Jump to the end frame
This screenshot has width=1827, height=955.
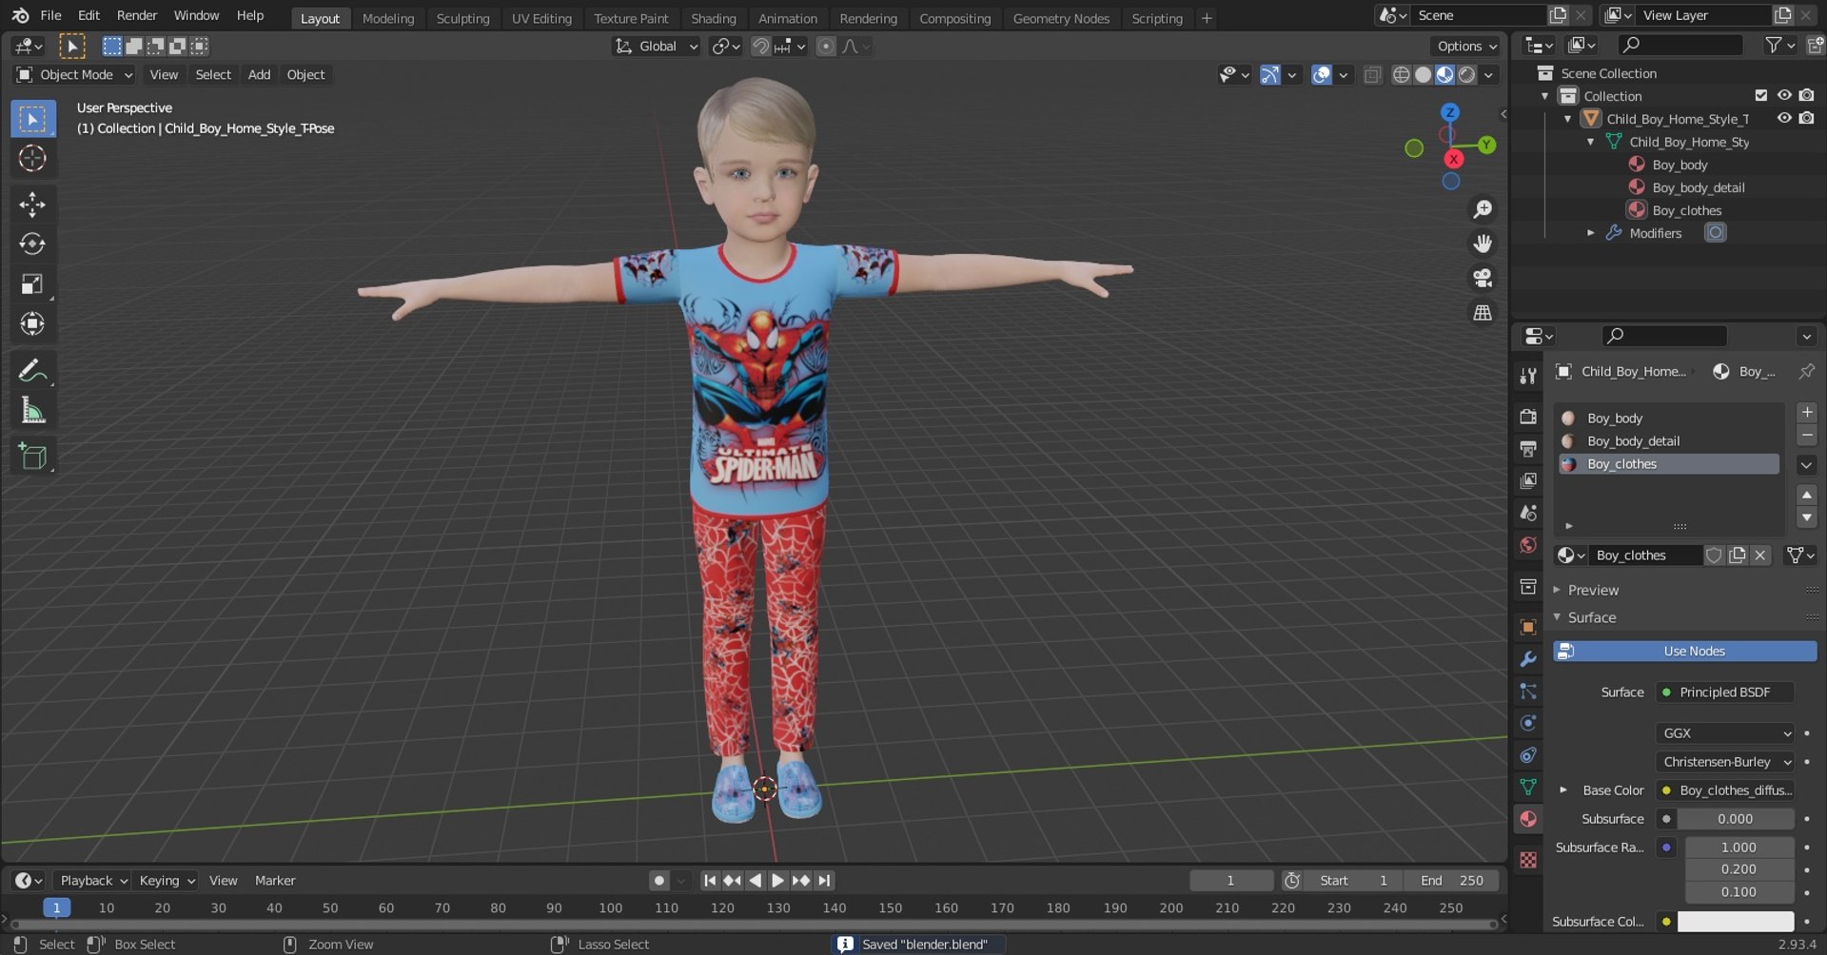pyautogui.click(x=824, y=881)
